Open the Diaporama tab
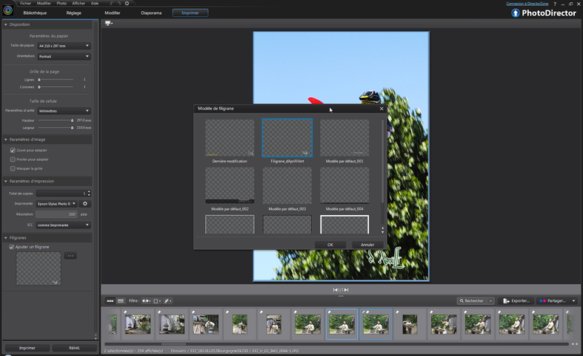 (152, 13)
